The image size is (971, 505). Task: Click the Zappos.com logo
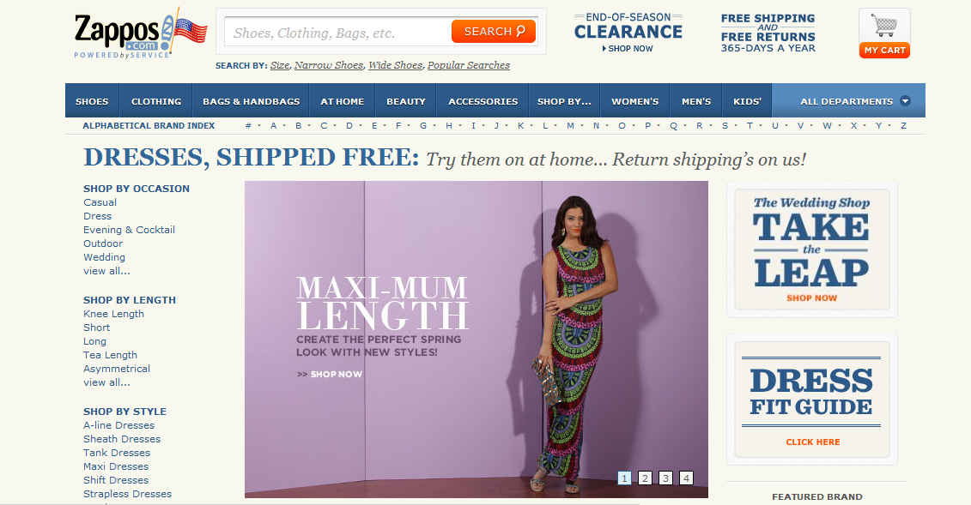coord(141,33)
